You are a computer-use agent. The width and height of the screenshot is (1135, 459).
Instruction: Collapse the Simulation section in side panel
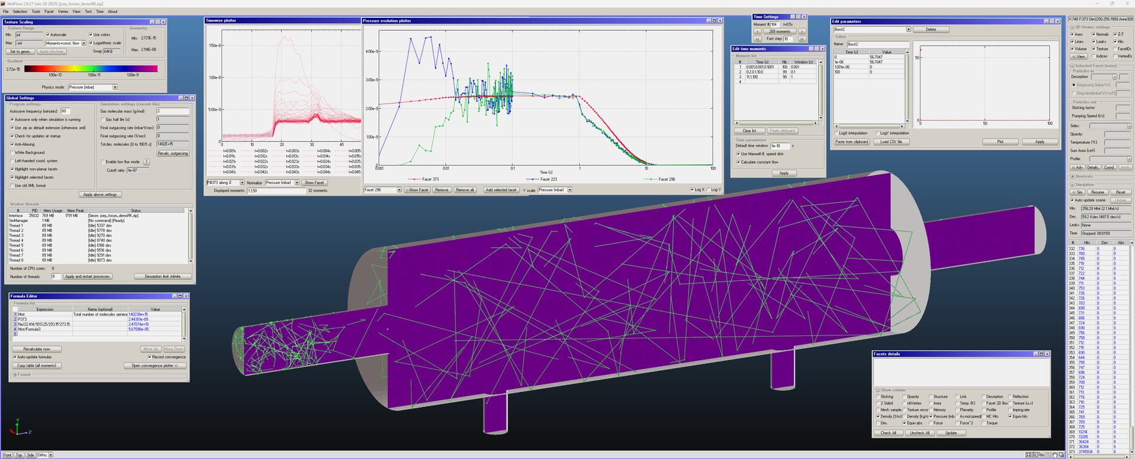[x=1072, y=185]
